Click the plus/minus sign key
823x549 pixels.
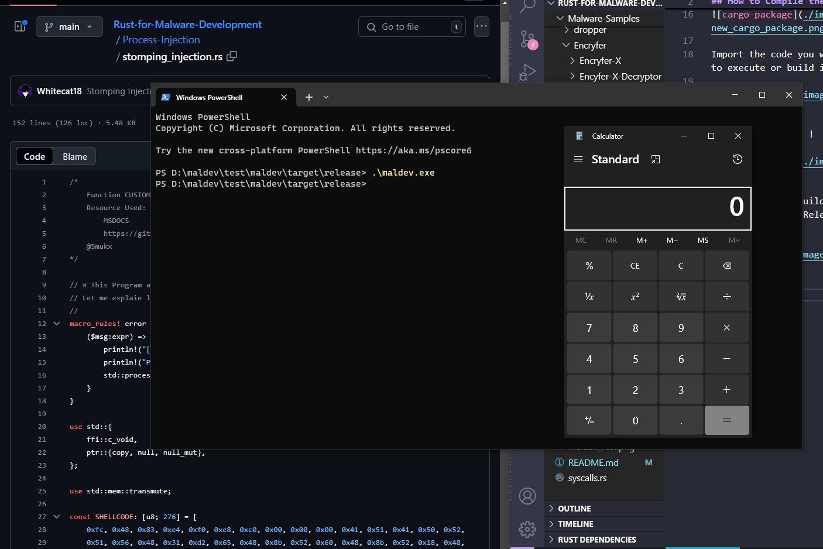[x=589, y=420]
